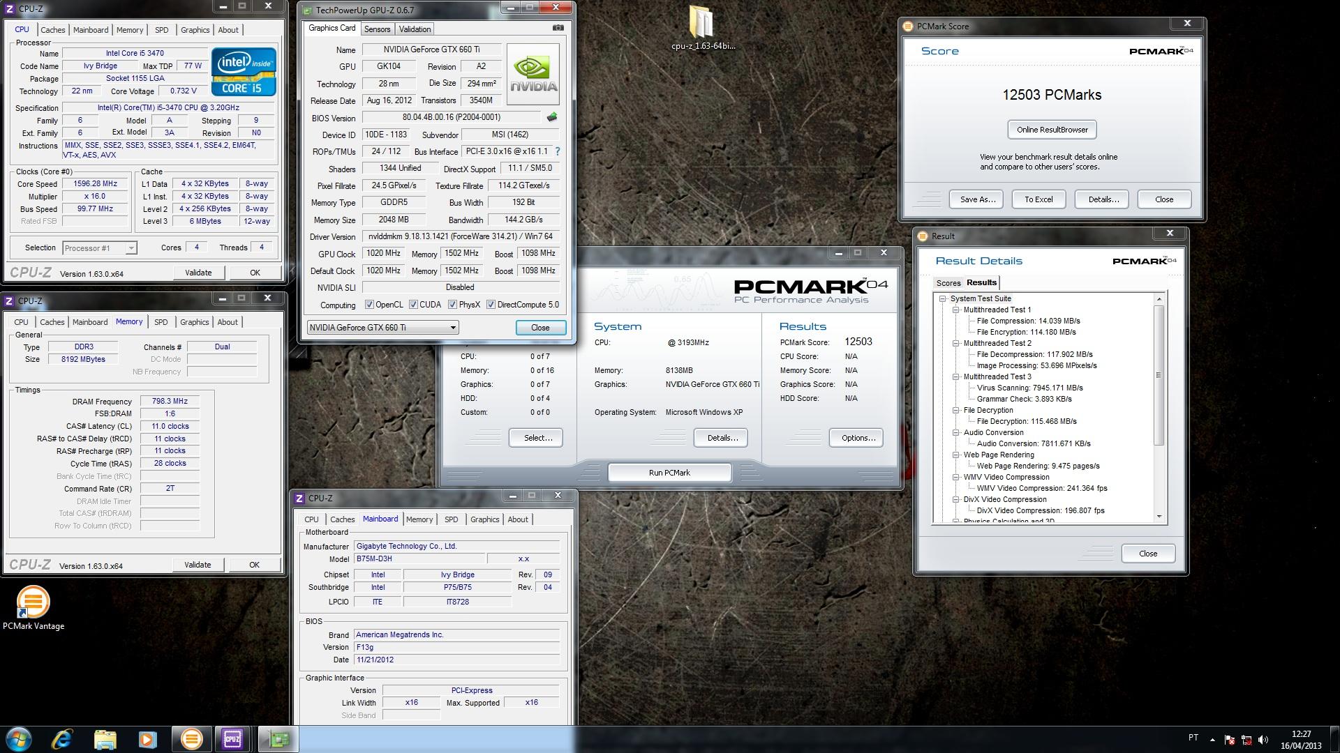1340x753 pixels.
Task: Switch to the Scores tab in Result Details
Action: tap(948, 283)
